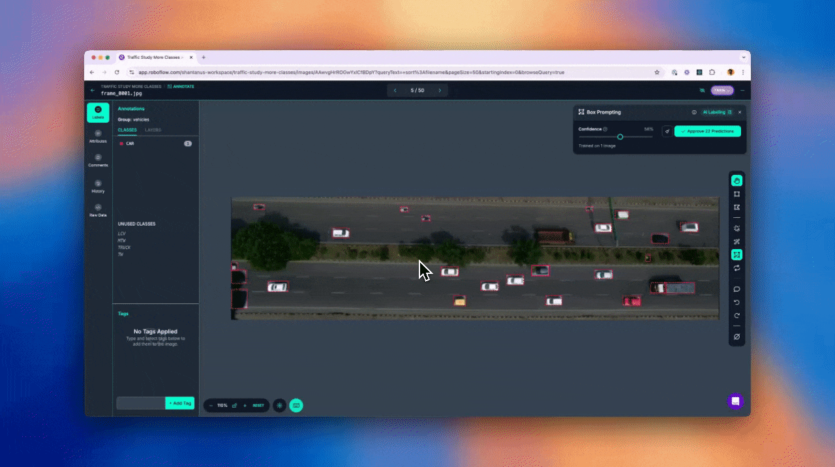Toggle the keyboard shortcuts button

pos(296,406)
